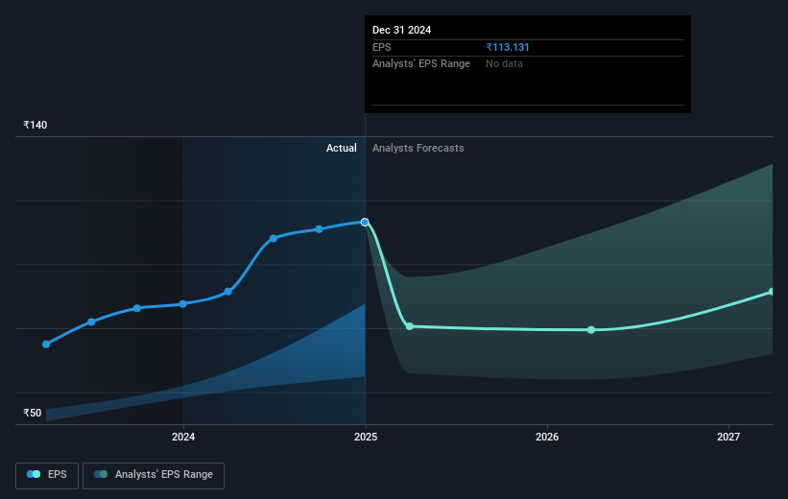Click the ₹50 y-axis label
Viewport: 788px width, 499px height.
(33, 413)
